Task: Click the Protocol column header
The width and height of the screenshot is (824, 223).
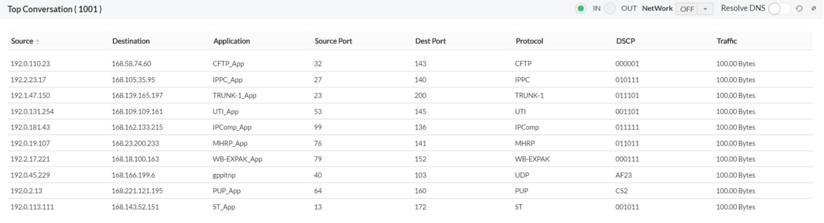Action: [x=529, y=41]
